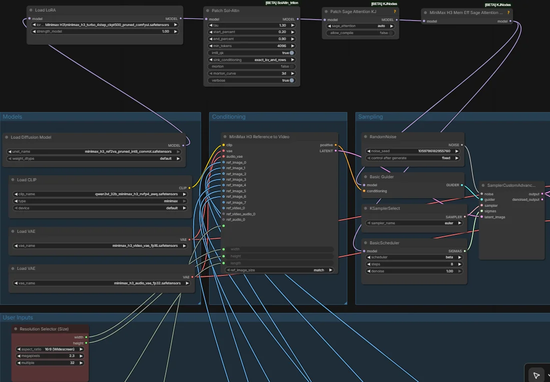Collapse the Load Diffusion Model node dot

[x=7, y=137]
